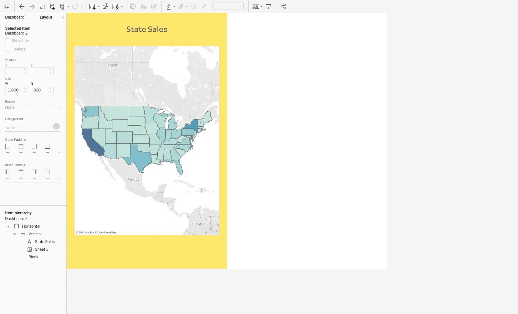The width and height of the screenshot is (518, 314).
Task: Click the Duplicate Sheet icon
Action: point(105,6)
